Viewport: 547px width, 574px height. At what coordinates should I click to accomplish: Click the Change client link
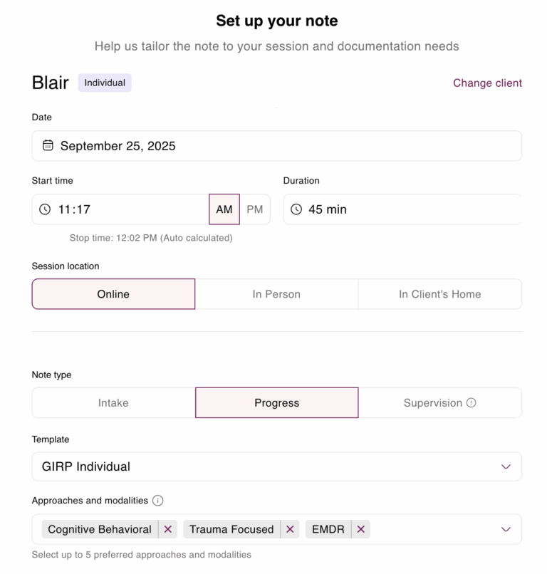(487, 83)
